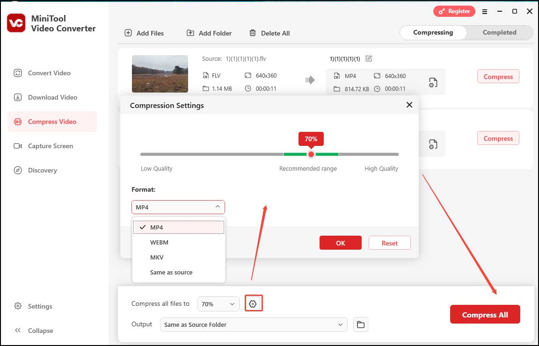Click Recommended range label
The height and width of the screenshot is (346, 539).
click(x=308, y=168)
